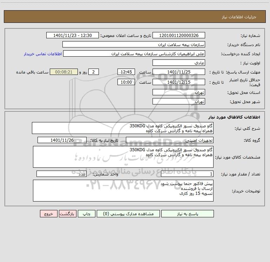Viewport: 270px width, 262px height.
Task: Click the remaining days field '2'
Action: click(x=94, y=72)
